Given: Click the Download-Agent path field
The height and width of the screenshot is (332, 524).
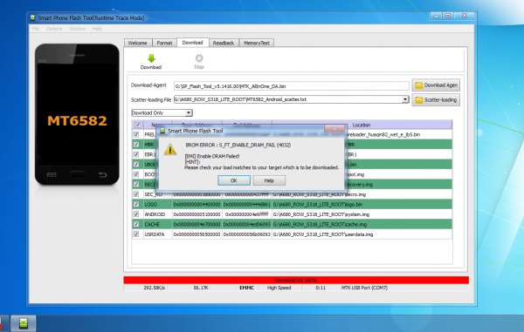Looking at the screenshot, I should click(291, 86).
